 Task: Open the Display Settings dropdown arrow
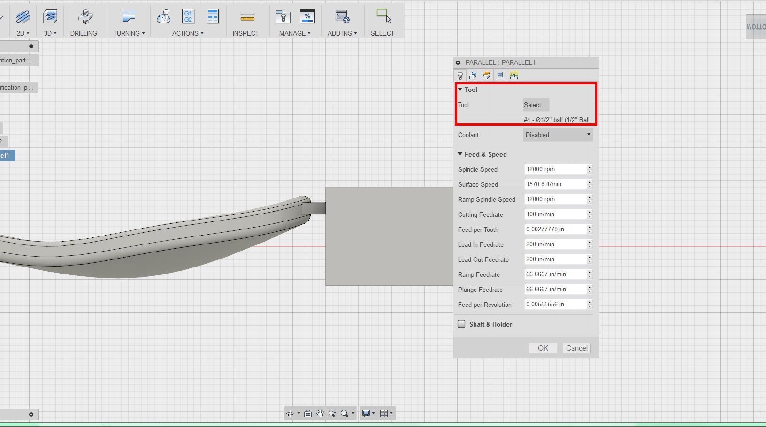pyautogui.click(x=374, y=413)
